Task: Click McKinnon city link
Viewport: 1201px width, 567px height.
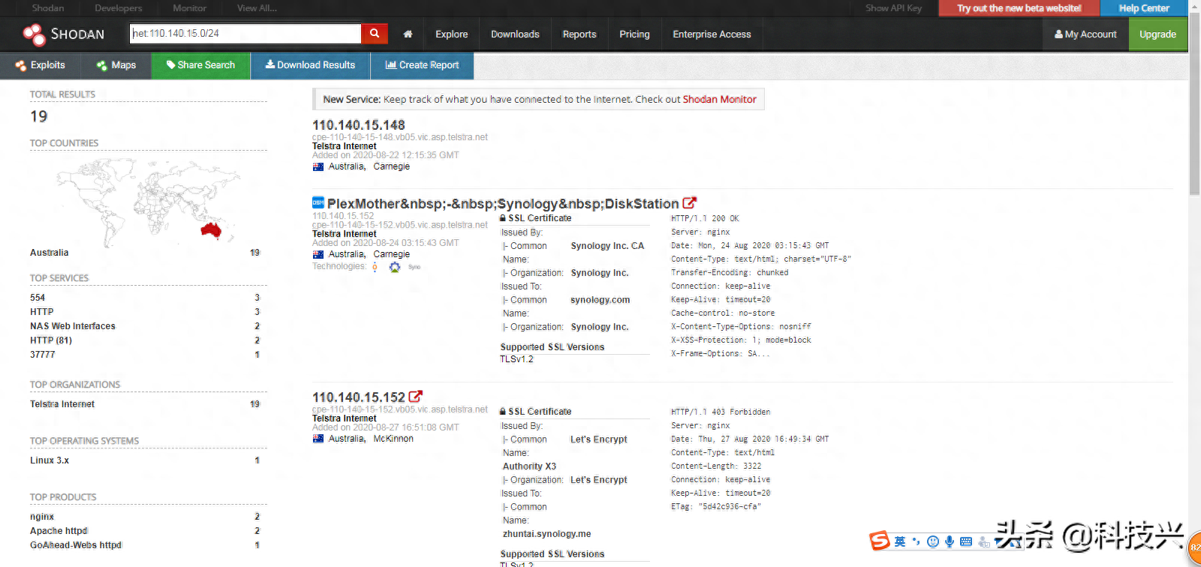Action: [x=393, y=439]
